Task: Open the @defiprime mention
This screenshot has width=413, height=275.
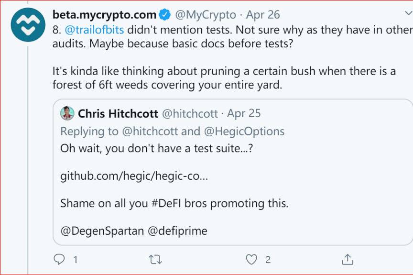Action: point(177,231)
